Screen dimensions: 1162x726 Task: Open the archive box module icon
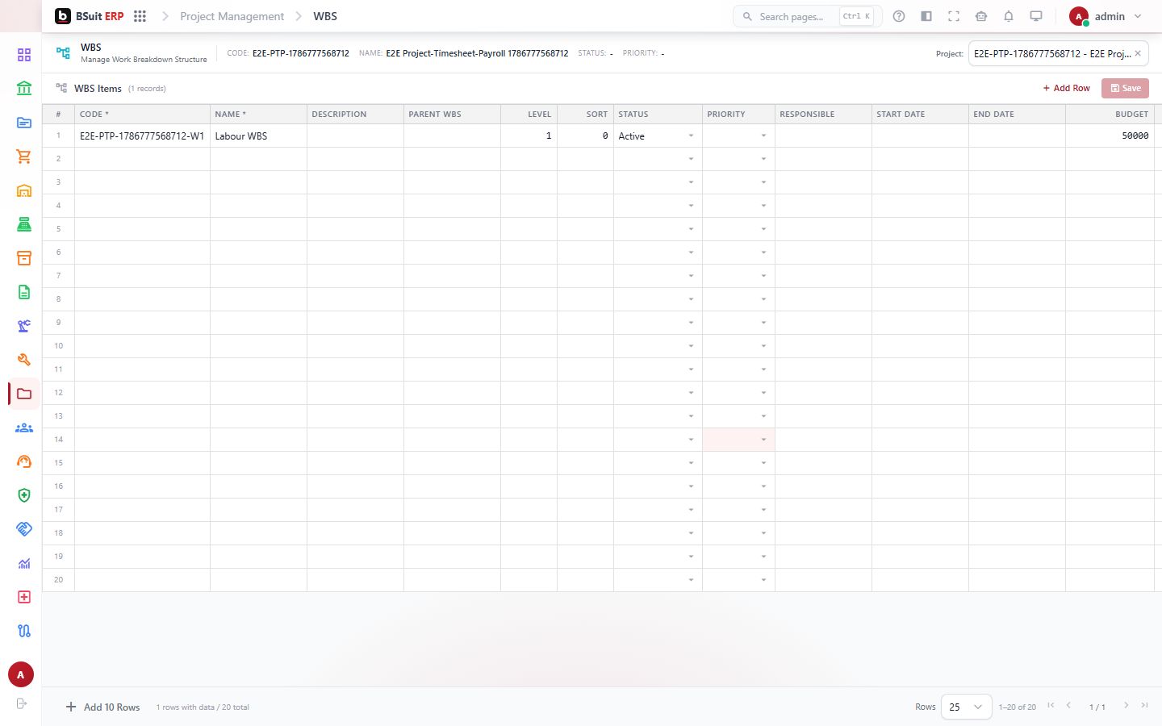24,258
